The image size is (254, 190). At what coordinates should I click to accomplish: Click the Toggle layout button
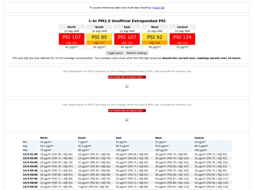[115, 53]
